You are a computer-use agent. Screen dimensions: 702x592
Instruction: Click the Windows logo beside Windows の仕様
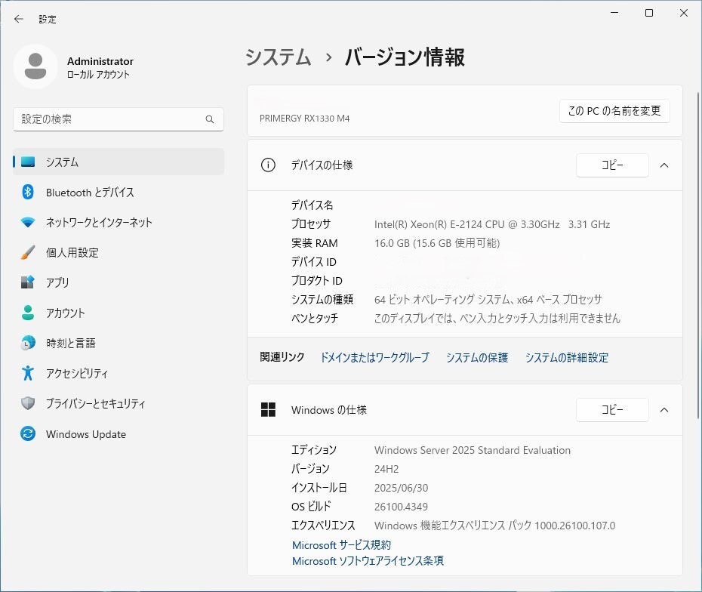268,409
